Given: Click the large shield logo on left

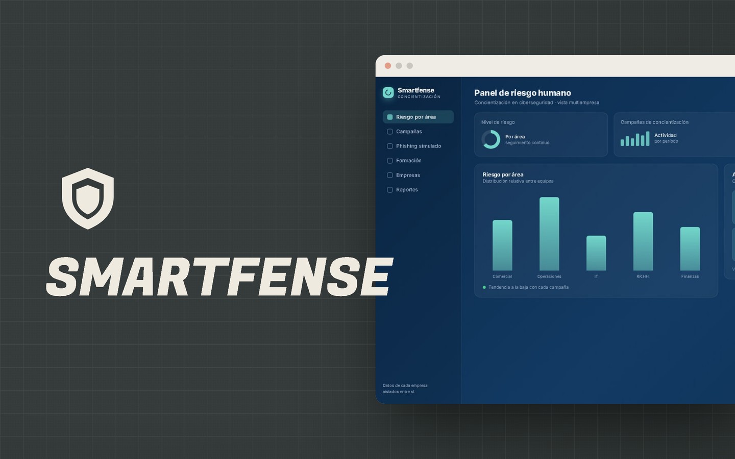Looking at the screenshot, I should (88, 198).
